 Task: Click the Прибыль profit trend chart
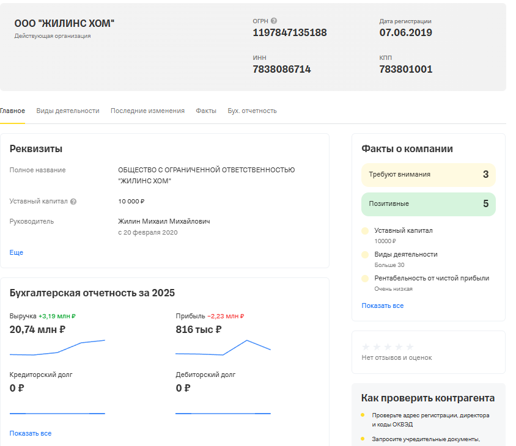point(223,348)
